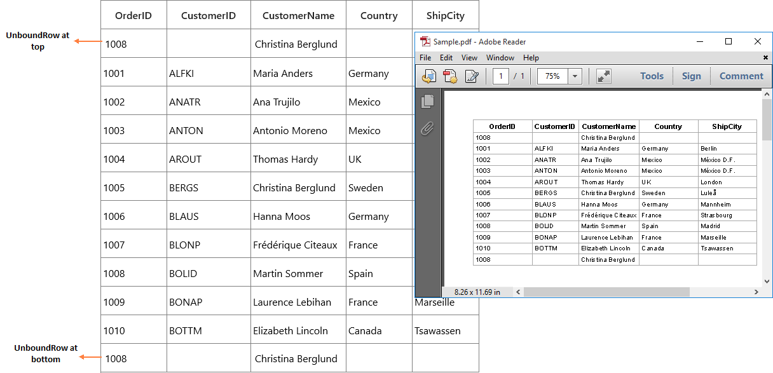
Task: Select grid cell ALFKI
Action: (209, 73)
